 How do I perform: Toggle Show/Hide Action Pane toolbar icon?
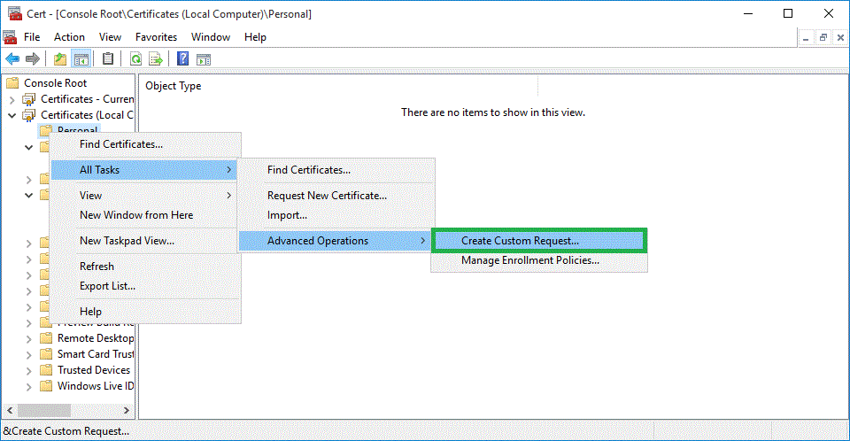203,59
